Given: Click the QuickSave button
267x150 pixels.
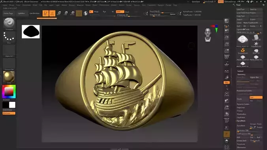Looking at the screenshot, I should [x=196, y=2].
